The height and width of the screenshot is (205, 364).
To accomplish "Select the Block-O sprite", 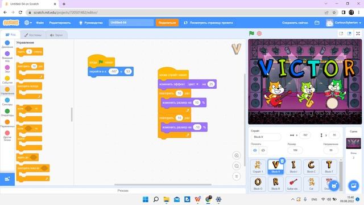I will 258,184.
